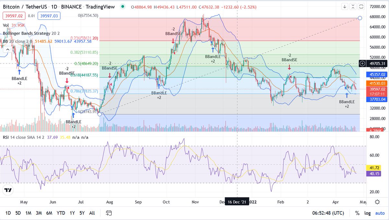Toggle percent scale mode
The height and width of the screenshot is (220, 389).
[357, 213]
